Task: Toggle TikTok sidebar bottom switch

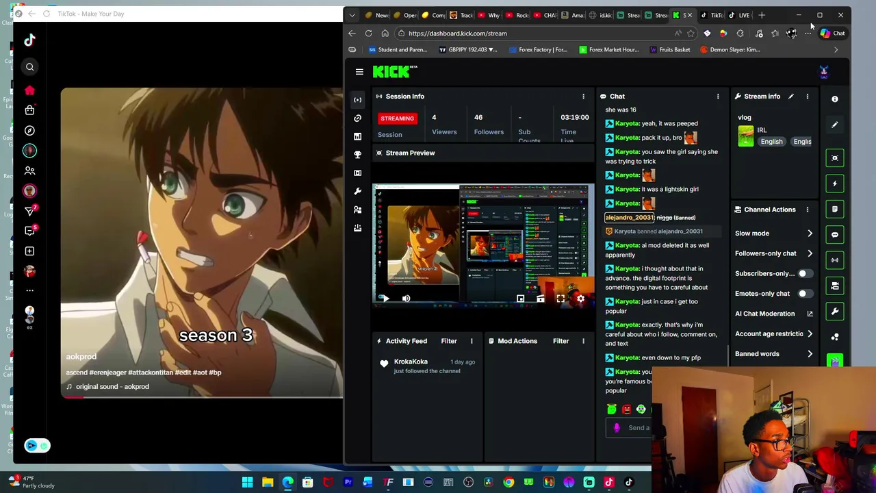Action: coord(38,446)
